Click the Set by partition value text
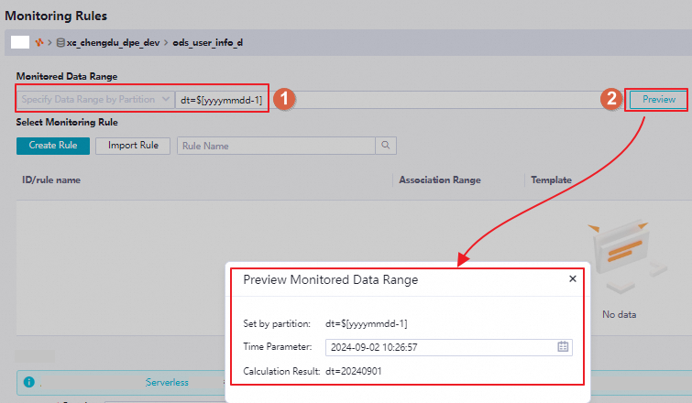The width and height of the screenshot is (692, 403). [x=367, y=323]
